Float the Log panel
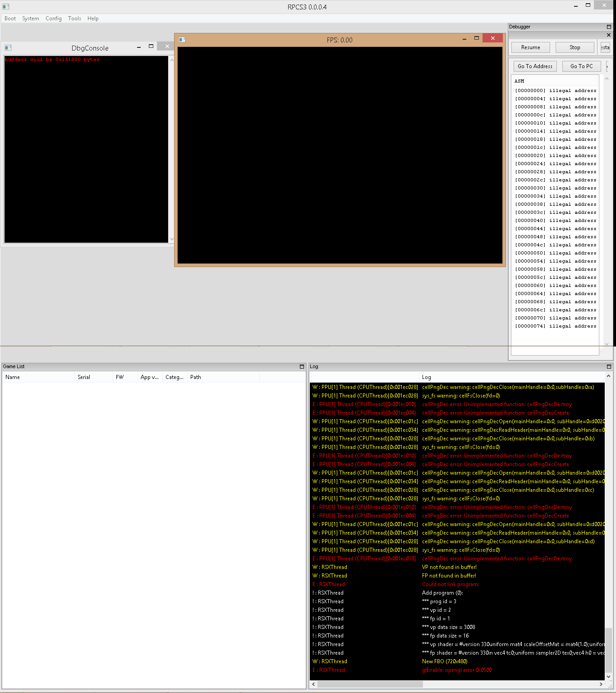 [609, 367]
